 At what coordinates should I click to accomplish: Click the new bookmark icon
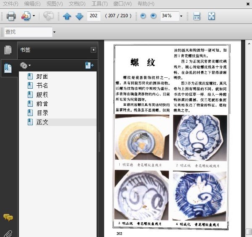(89, 65)
